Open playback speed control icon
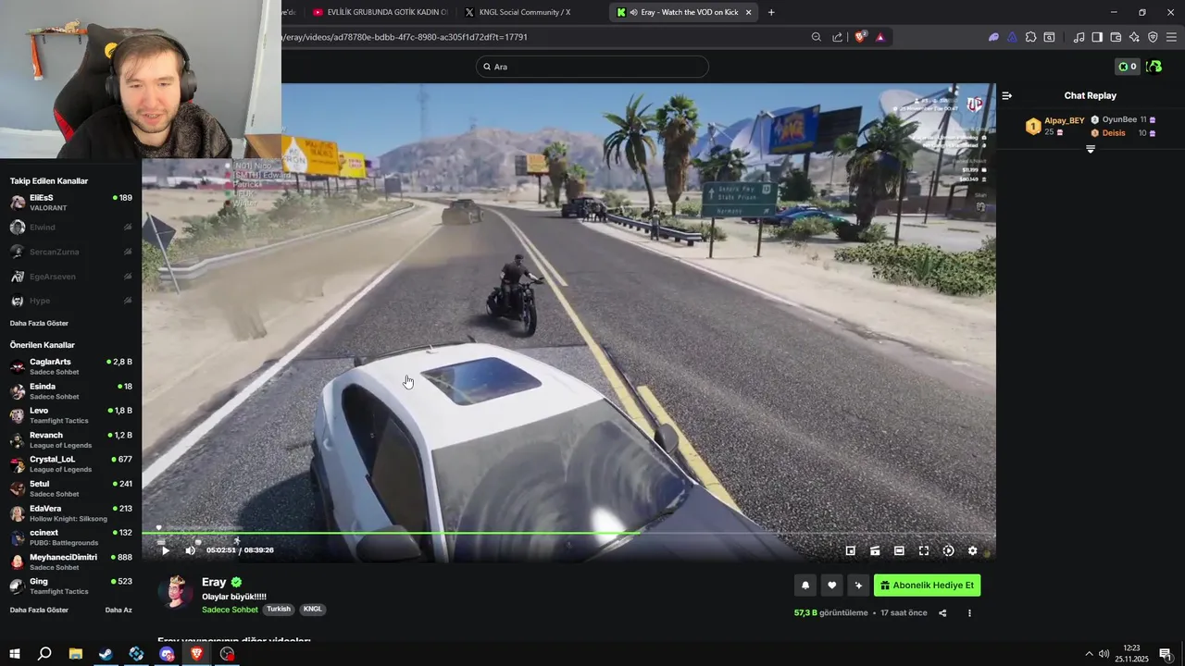The image size is (1185, 666). (948, 550)
